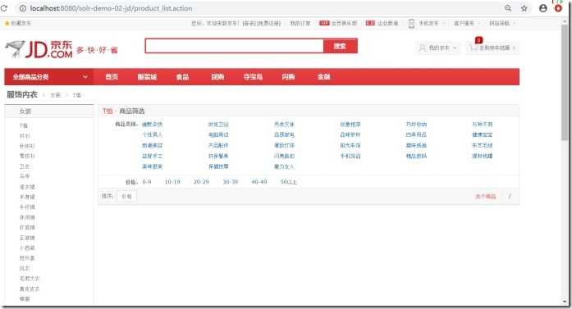Expand the 网站导航 dropdown

(x=502, y=23)
